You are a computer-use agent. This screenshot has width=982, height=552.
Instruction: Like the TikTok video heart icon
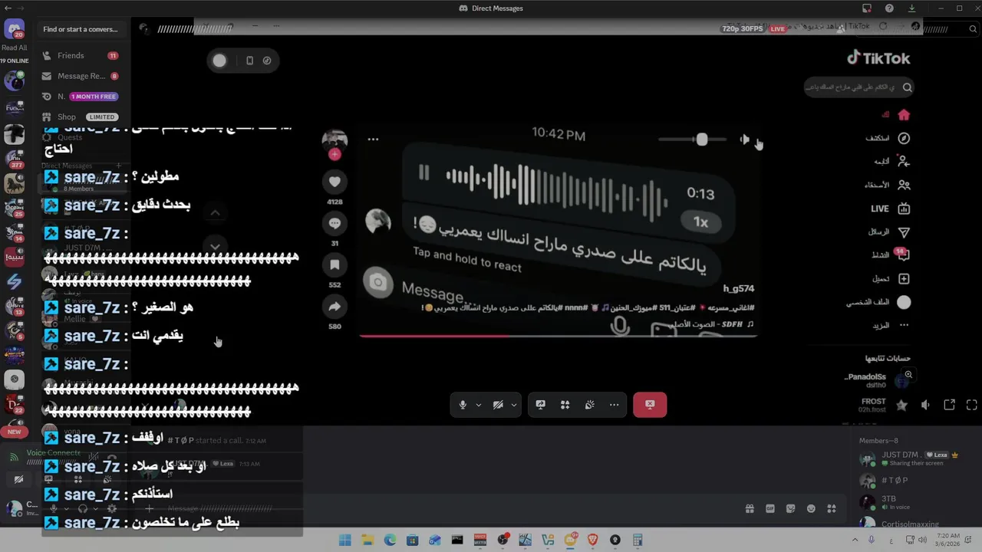[x=334, y=182]
